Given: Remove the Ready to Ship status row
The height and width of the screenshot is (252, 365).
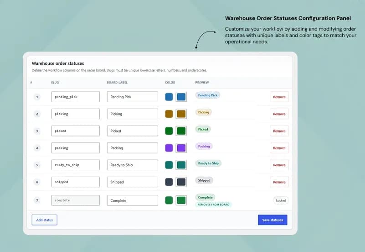Looking at the screenshot, I should pyautogui.click(x=279, y=165).
